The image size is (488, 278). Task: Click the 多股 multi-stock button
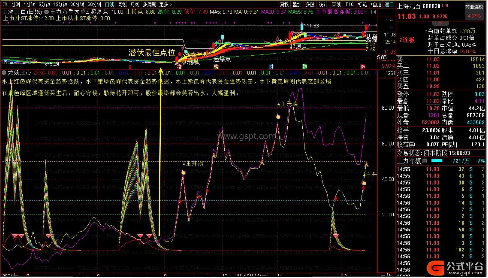[x=310, y=4]
